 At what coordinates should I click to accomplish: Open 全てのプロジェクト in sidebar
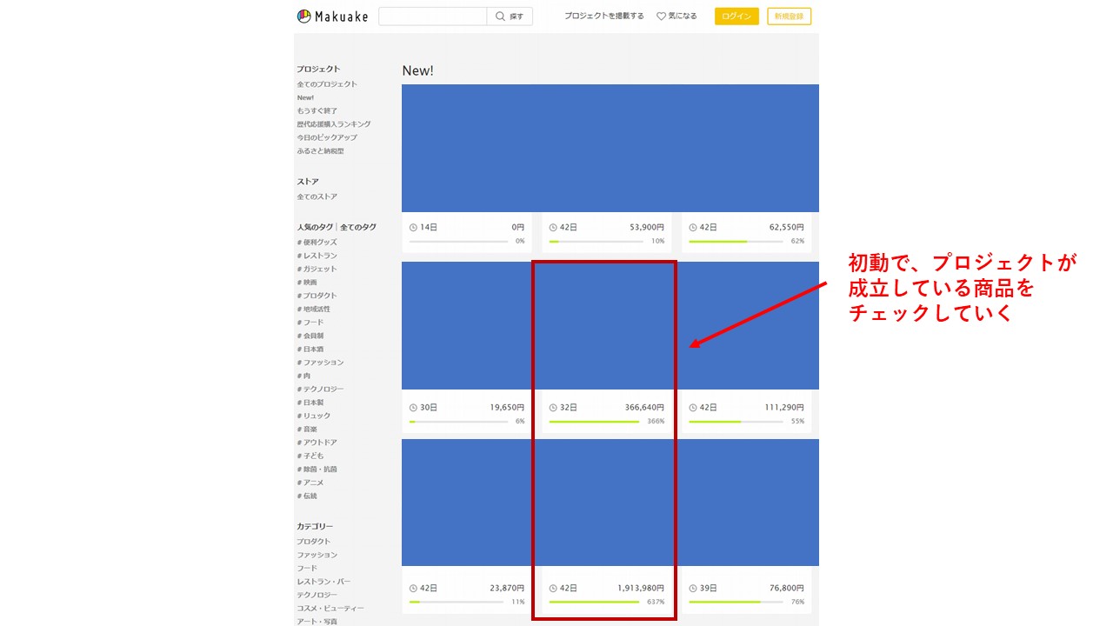327,84
